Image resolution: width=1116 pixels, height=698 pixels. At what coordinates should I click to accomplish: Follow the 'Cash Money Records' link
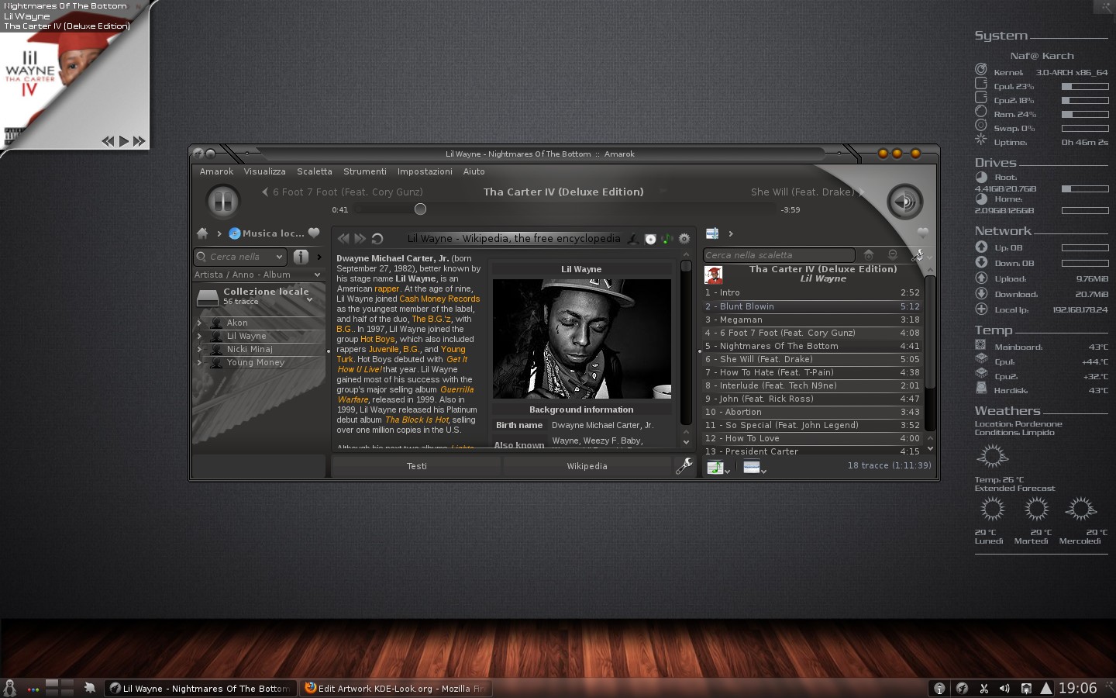click(x=439, y=299)
